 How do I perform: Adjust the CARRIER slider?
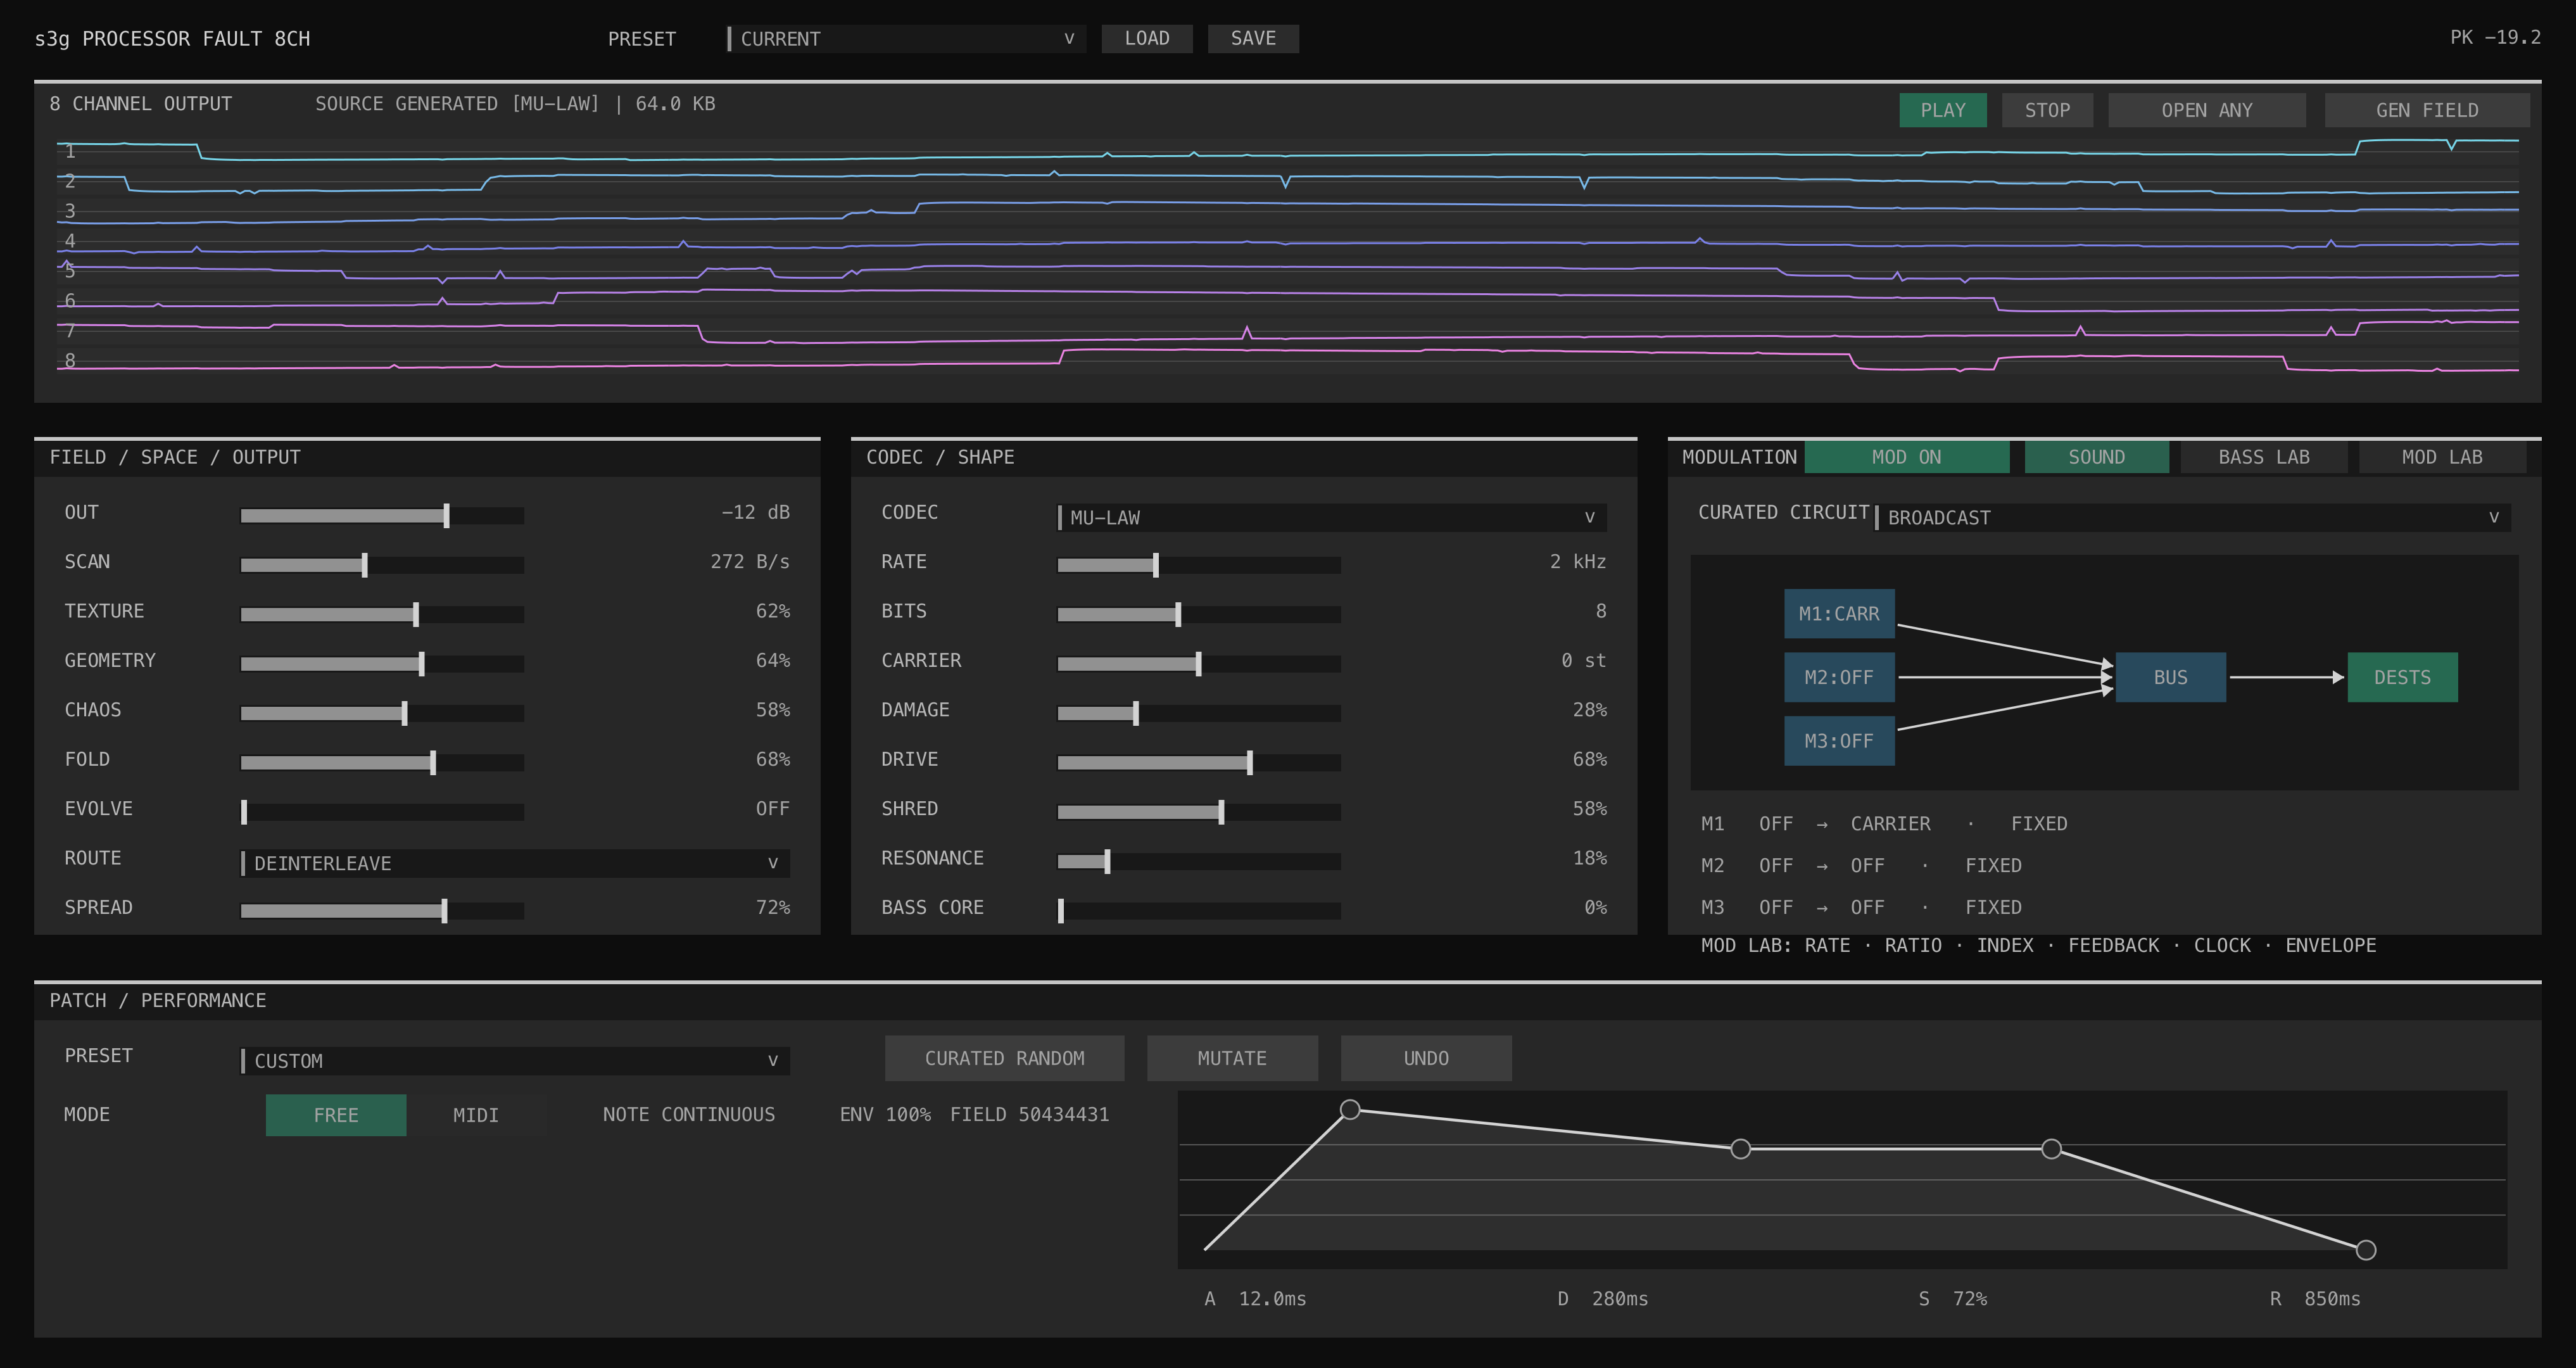pos(1199,663)
